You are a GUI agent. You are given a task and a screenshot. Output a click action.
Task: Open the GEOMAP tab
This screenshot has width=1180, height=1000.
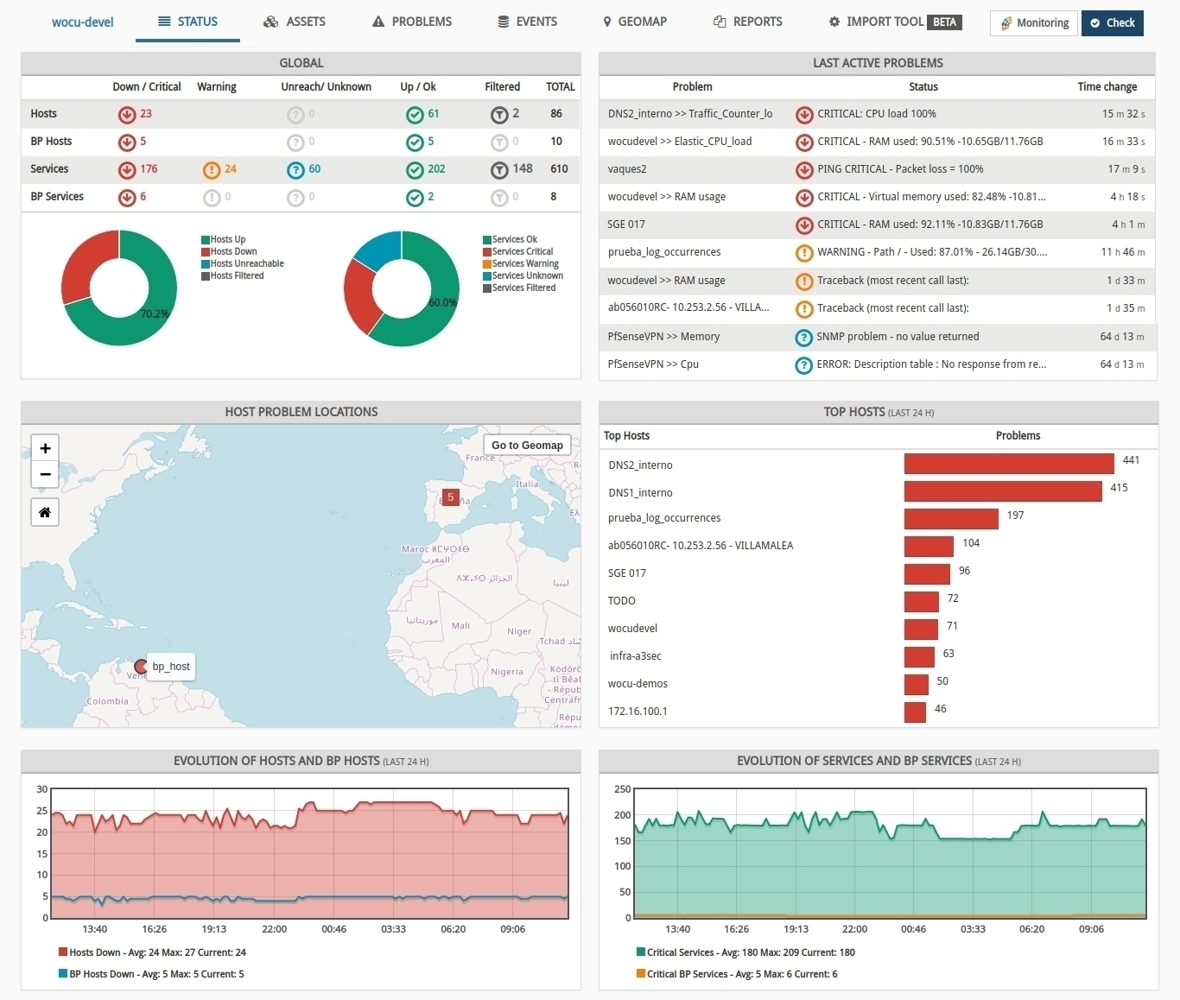[635, 22]
